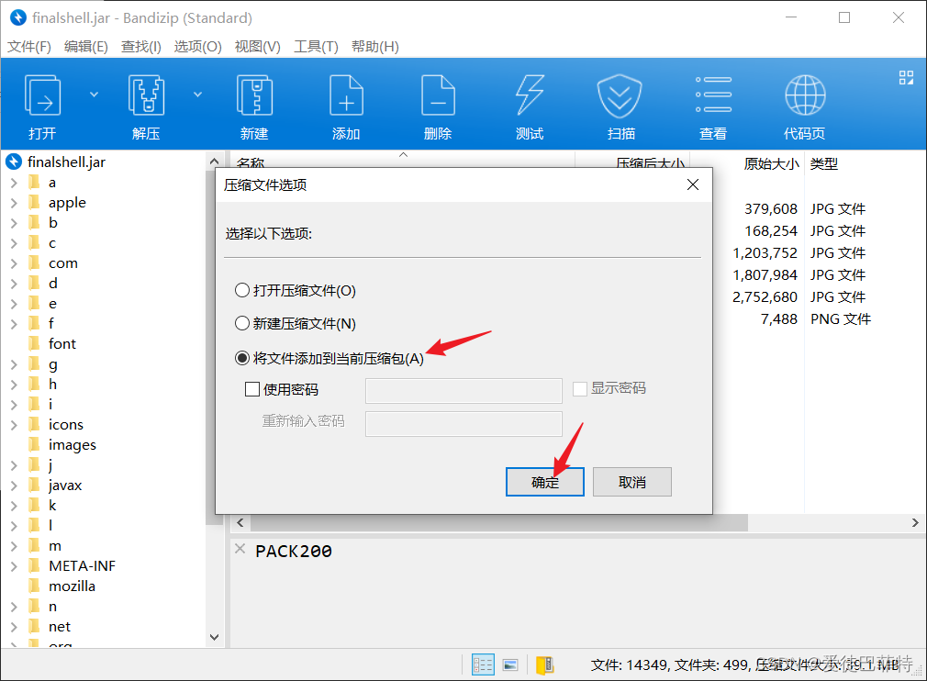This screenshot has width=927, height=681.
Task: Click the 取消 button
Action: 632,482
